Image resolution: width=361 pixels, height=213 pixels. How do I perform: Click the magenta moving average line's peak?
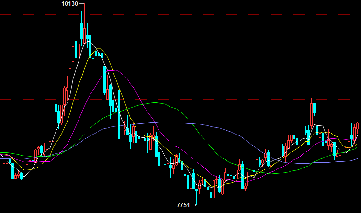pos(113,70)
